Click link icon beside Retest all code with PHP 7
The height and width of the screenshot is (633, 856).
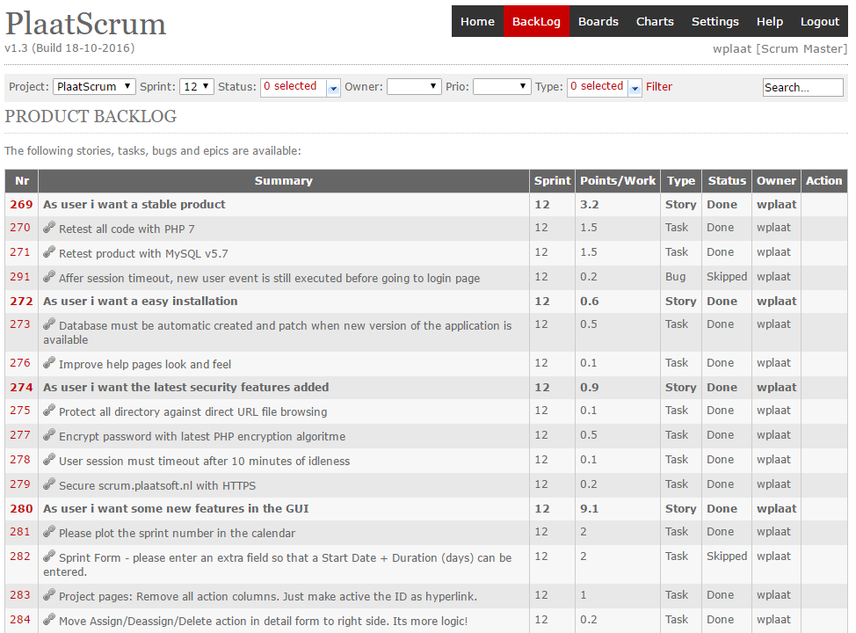(x=49, y=227)
